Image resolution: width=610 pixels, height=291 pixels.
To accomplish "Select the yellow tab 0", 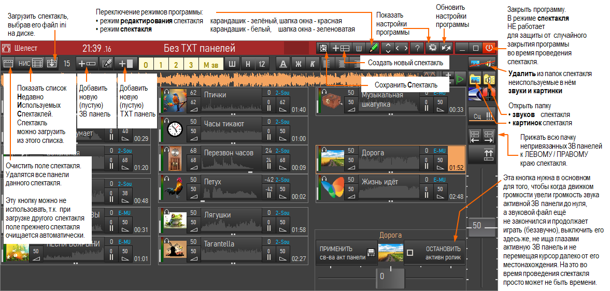I will tap(146, 64).
